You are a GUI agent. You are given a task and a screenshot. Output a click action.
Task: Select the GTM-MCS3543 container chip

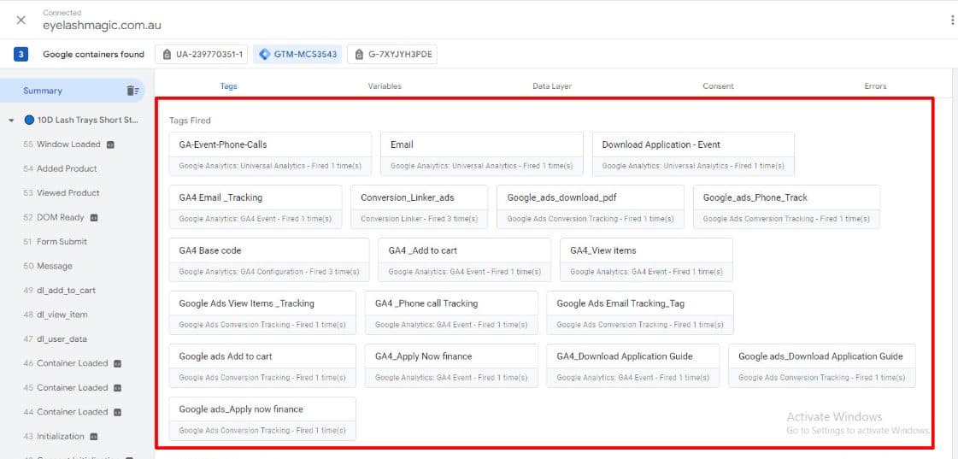coord(297,55)
